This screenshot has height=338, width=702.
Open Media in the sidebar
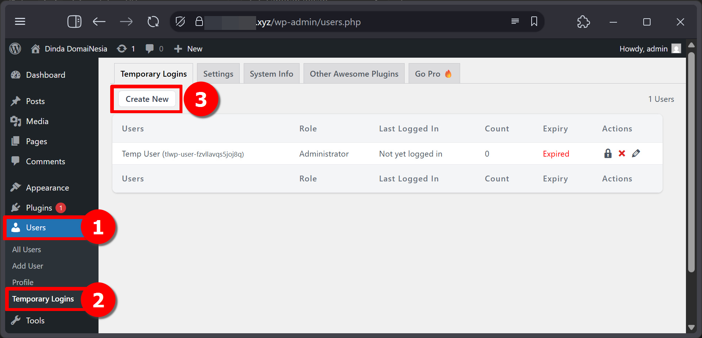point(37,121)
